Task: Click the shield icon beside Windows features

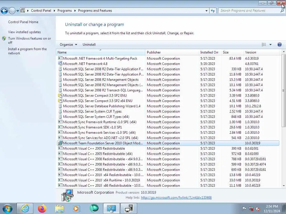Action: (x=4, y=38)
